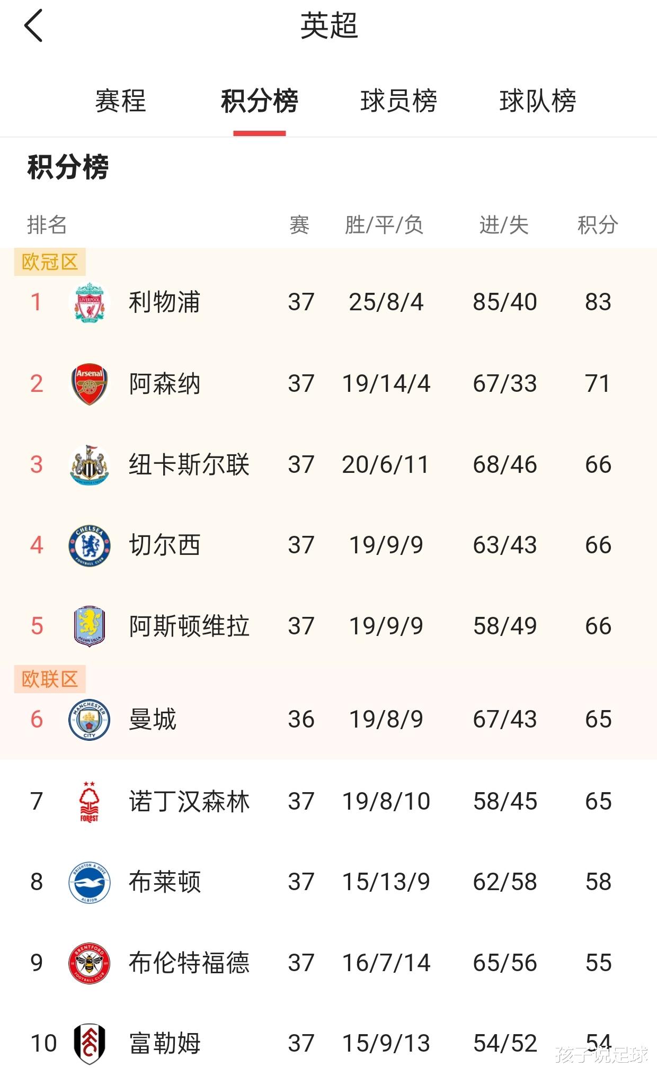The height and width of the screenshot is (1076, 657).
Task: Go to the 球队榜 tab
Action: pos(537,101)
